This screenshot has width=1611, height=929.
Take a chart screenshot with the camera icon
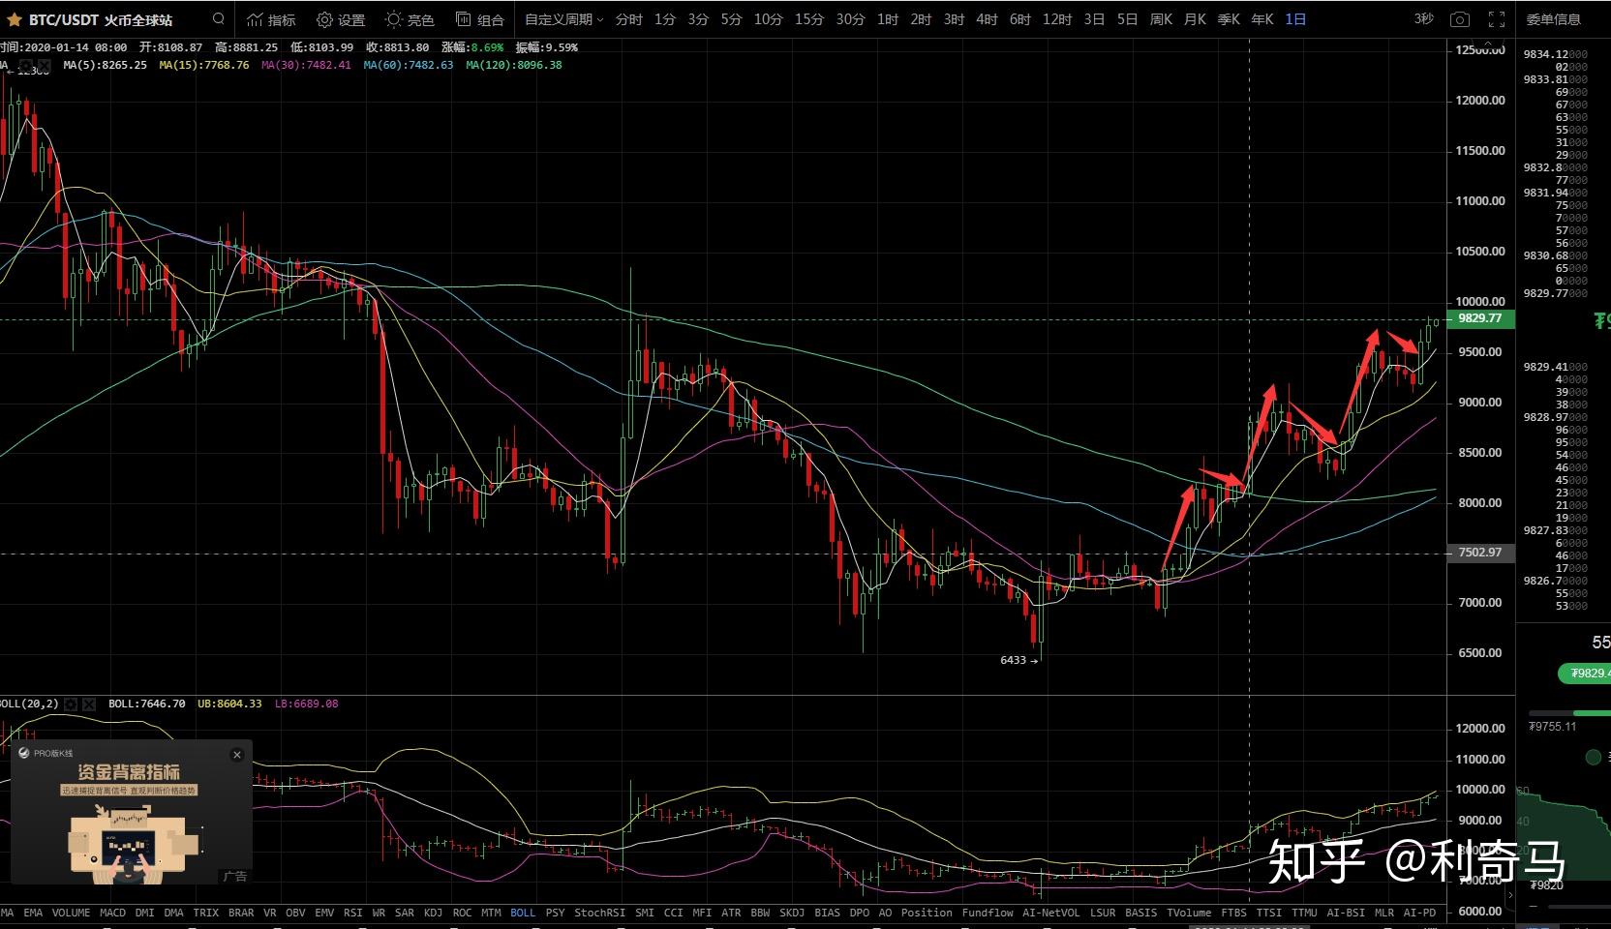point(1460,19)
